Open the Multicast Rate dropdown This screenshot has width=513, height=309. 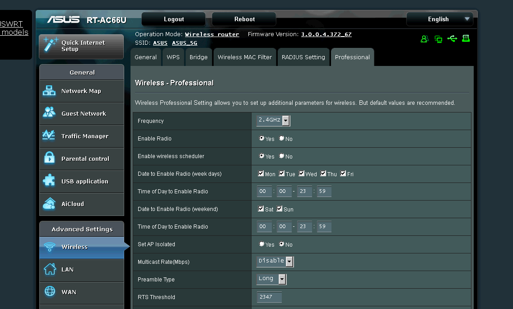(275, 261)
